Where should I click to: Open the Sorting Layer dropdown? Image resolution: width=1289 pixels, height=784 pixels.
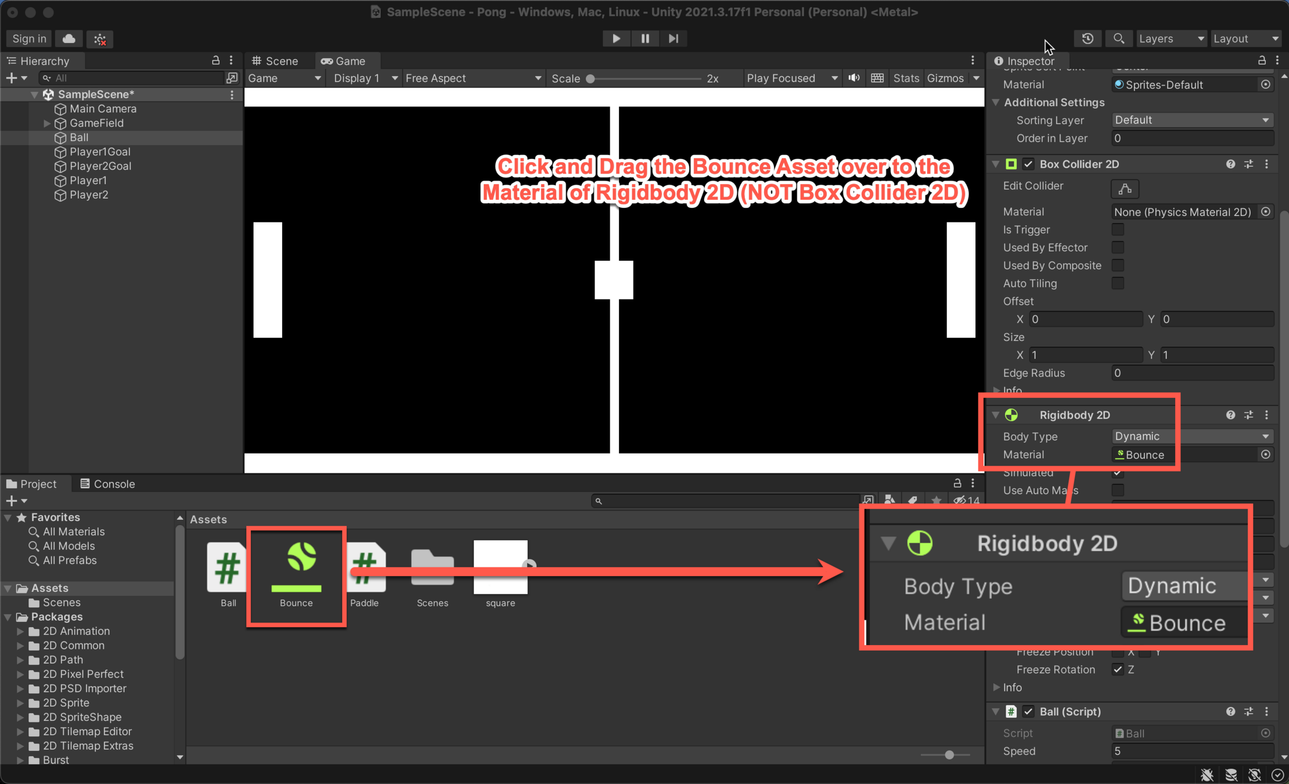1191,120
